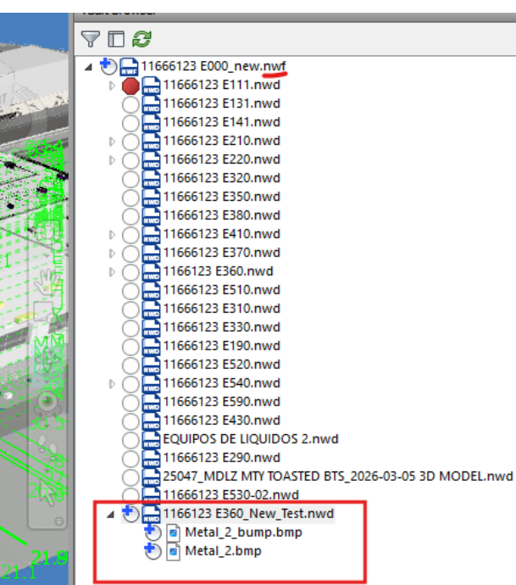Click NWF file icon of E000_new.nwf
The height and width of the screenshot is (585, 516).
click(x=129, y=66)
